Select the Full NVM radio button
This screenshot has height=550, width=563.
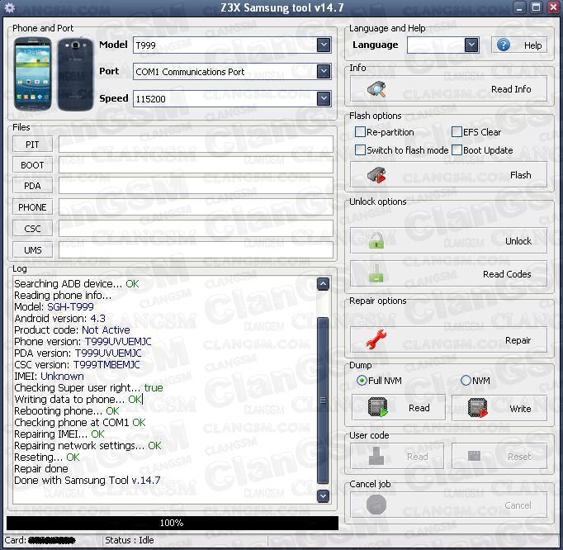362,380
